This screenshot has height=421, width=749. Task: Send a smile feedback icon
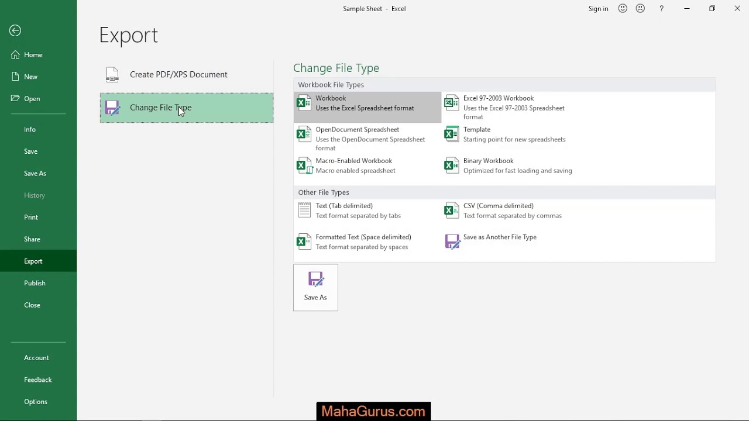tap(623, 9)
